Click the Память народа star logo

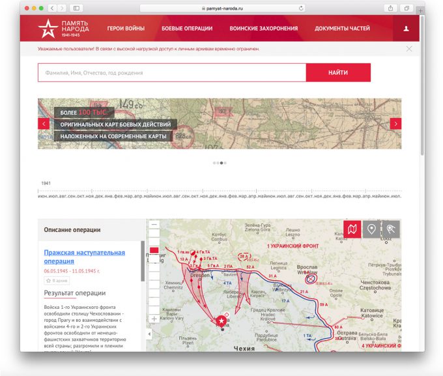pyautogui.click(x=48, y=29)
